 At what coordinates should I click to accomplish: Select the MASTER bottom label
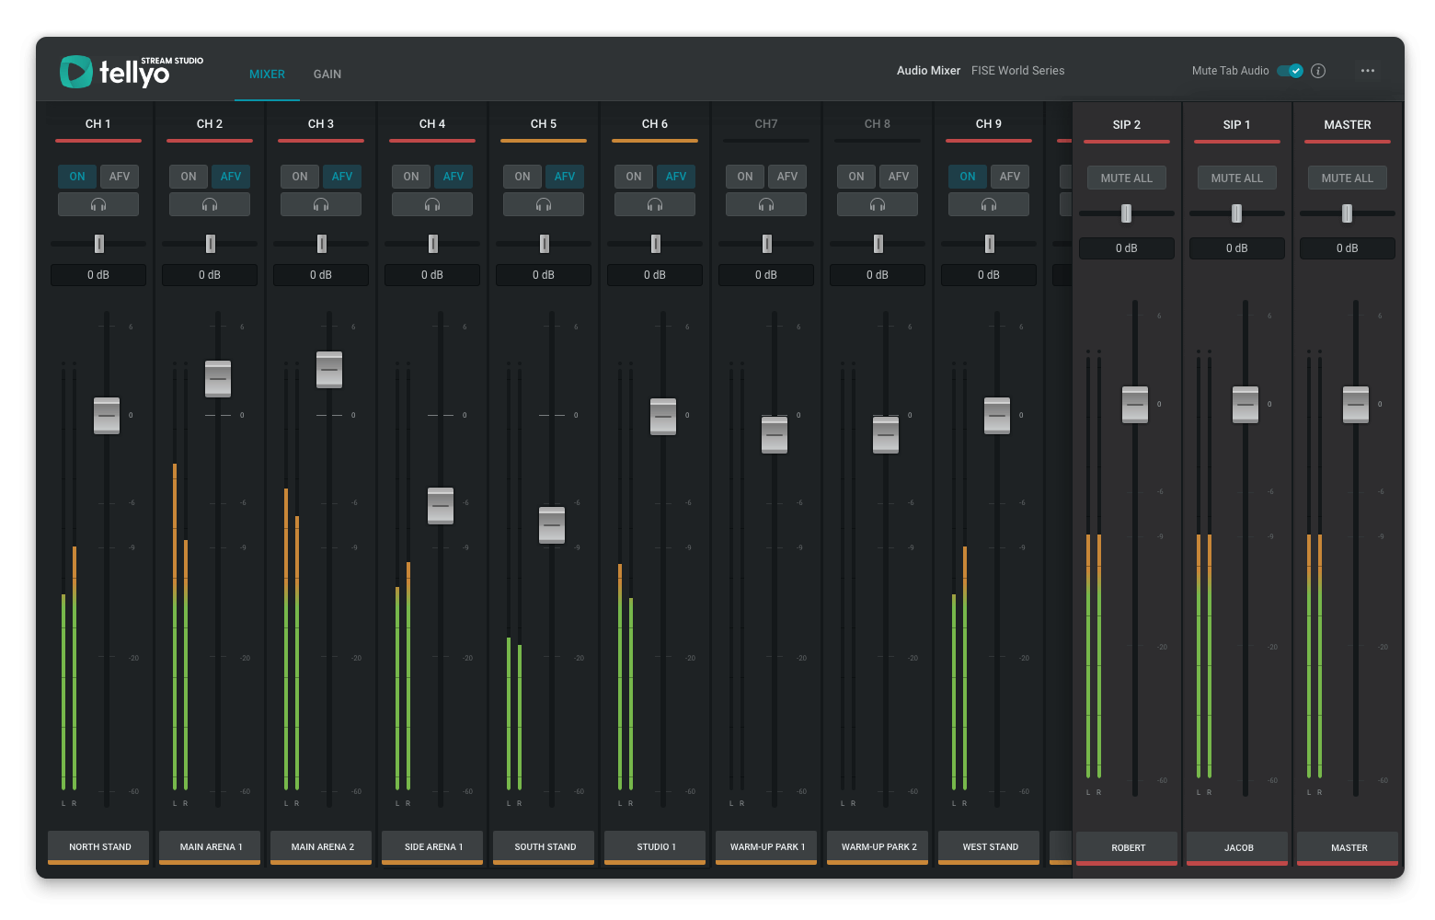coord(1349,848)
